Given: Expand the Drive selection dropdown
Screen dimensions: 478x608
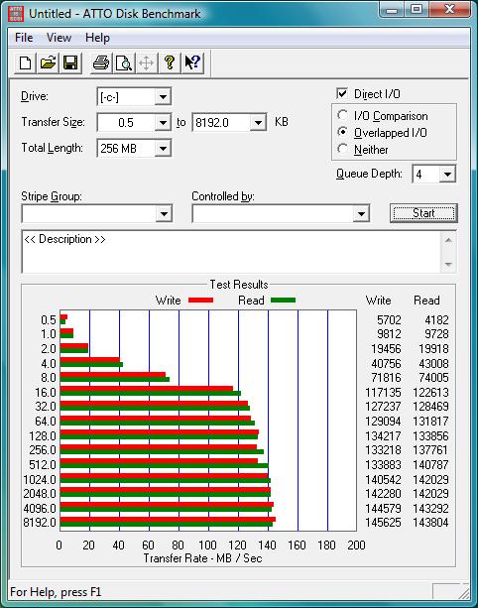Looking at the screenshot, I should coord(163,96).
